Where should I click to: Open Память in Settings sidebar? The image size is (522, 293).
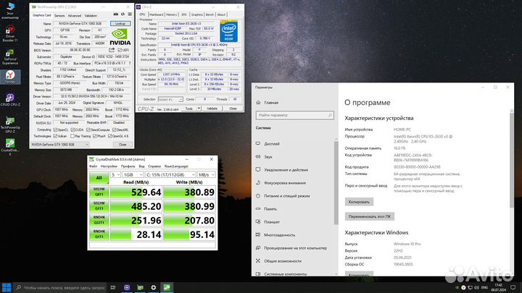[270, 209]
